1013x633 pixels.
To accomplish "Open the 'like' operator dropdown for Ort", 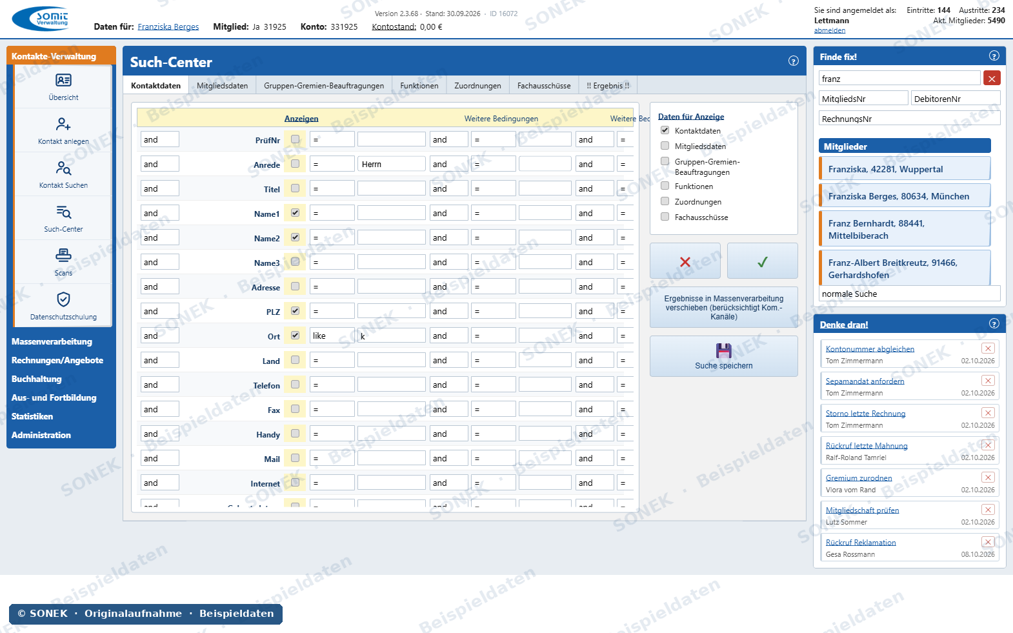I will pyautogui.click(x=332, y=336).
